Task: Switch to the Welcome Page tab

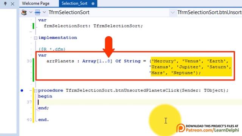Action: [36, 3]
